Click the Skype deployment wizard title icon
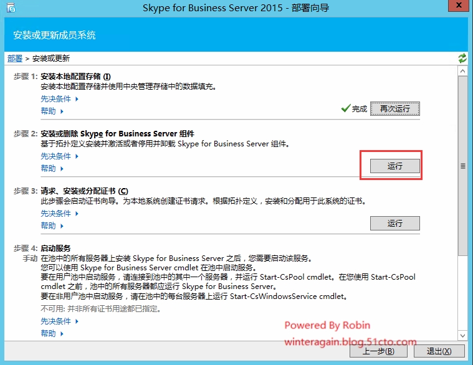This screenshot has width=473, height=365. point(11,8)
